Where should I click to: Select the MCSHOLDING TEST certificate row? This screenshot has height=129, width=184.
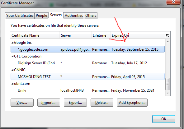click(x=88, y=77)
